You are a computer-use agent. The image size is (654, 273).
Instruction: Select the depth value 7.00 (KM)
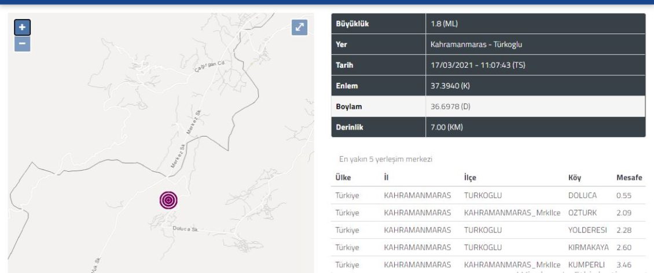[x=447, y=127]
